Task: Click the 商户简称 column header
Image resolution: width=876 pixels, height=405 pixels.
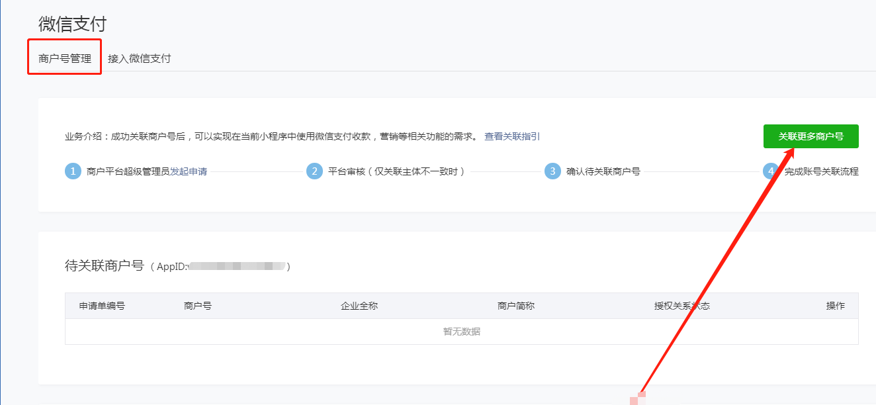Action: [x=516, y=306]
